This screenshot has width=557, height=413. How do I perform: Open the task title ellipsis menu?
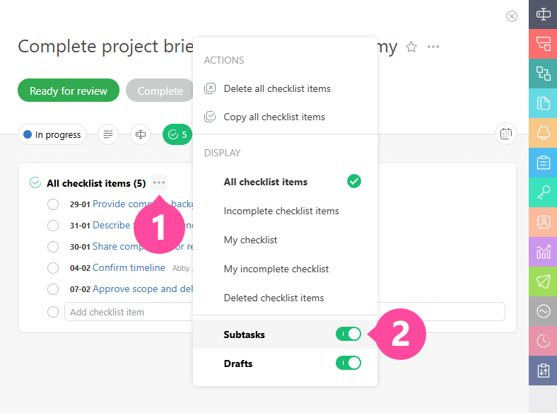pos(433,47)
